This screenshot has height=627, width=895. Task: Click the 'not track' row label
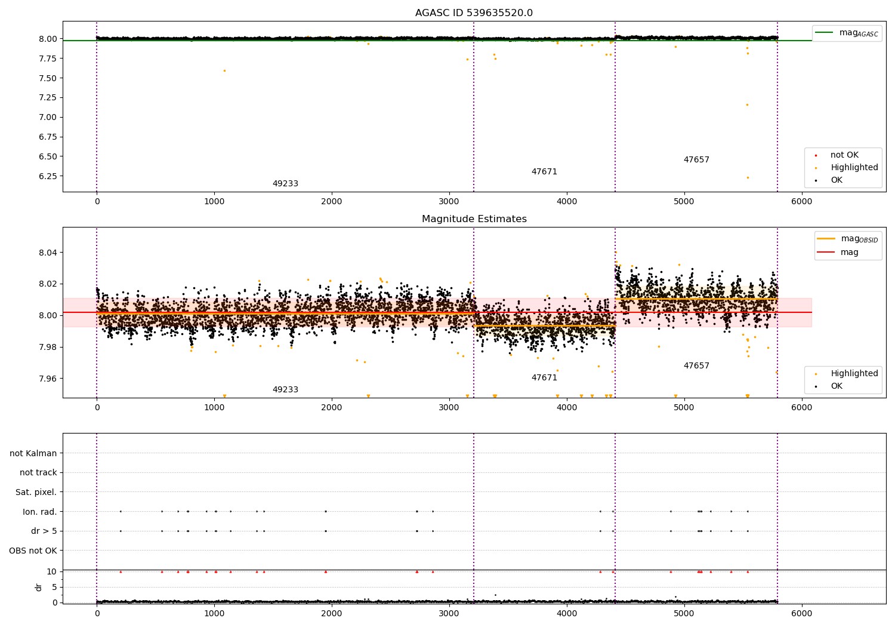click(x=38, y=473)
